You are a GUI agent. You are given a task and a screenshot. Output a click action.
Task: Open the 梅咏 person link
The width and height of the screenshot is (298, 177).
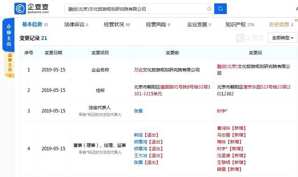pyautogui.click(x=222, y=142)
